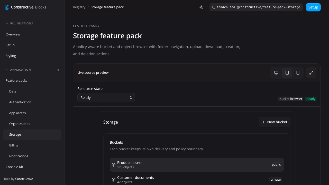Open the Overview page
Viewport: 329px width, 185px height.
[32, 34]
